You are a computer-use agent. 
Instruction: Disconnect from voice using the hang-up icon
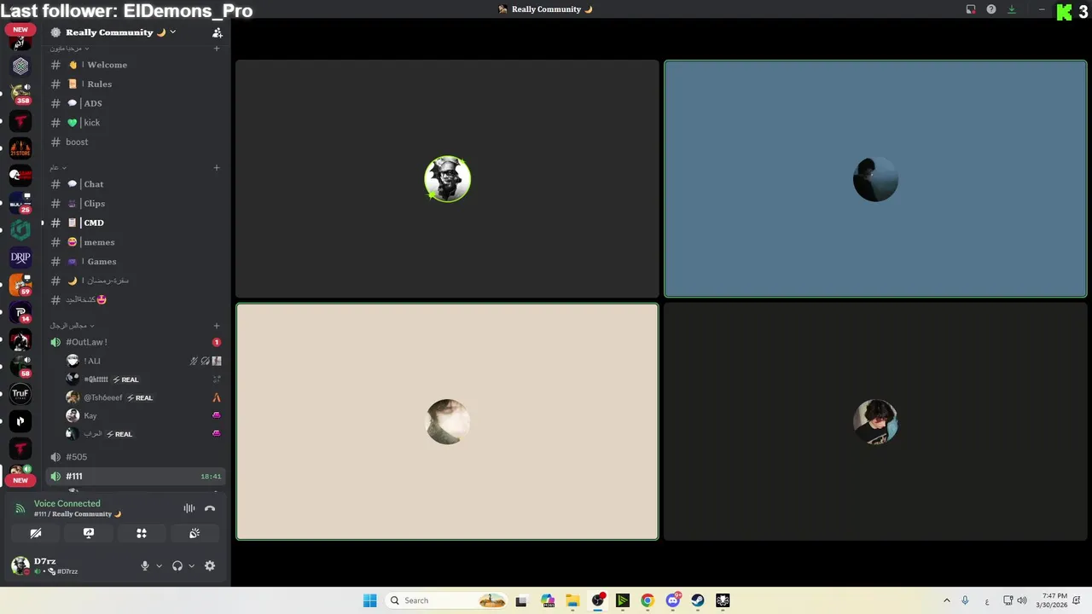[x=210, y=508]
